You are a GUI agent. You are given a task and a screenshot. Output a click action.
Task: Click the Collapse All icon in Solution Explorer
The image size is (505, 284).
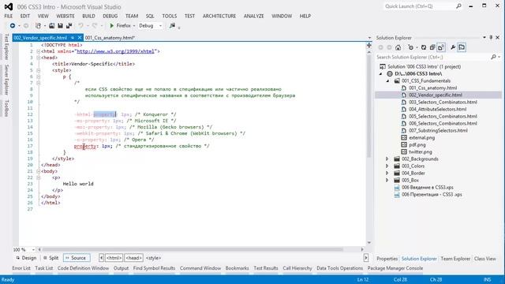tap(432, 47)
